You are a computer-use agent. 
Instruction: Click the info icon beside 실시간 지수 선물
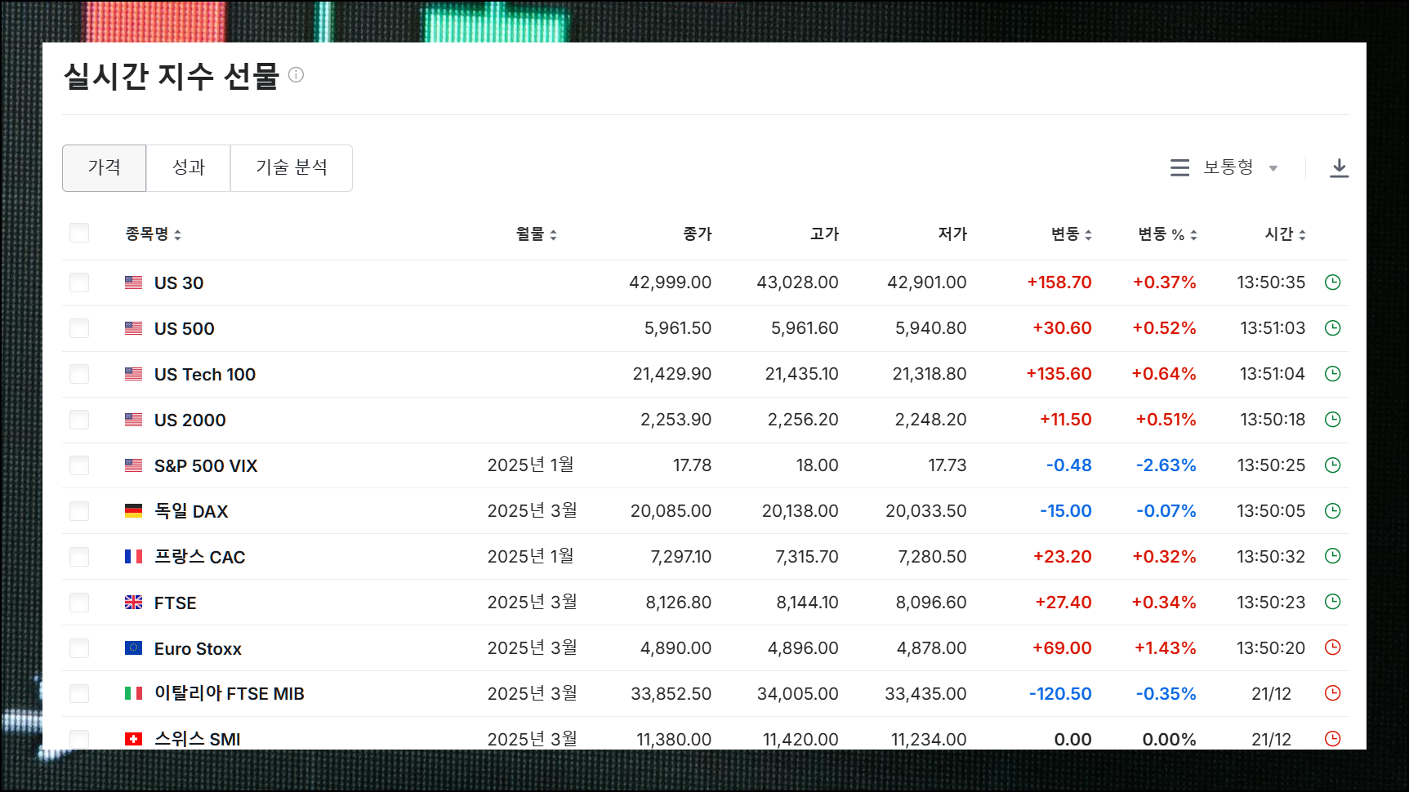tap(297, 75)
